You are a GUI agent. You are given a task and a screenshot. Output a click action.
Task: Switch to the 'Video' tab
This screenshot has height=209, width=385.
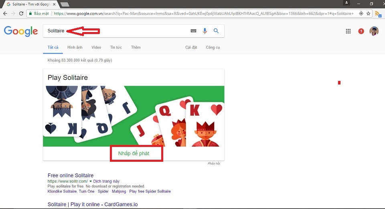pyautogui.click(x=96, y=47)
